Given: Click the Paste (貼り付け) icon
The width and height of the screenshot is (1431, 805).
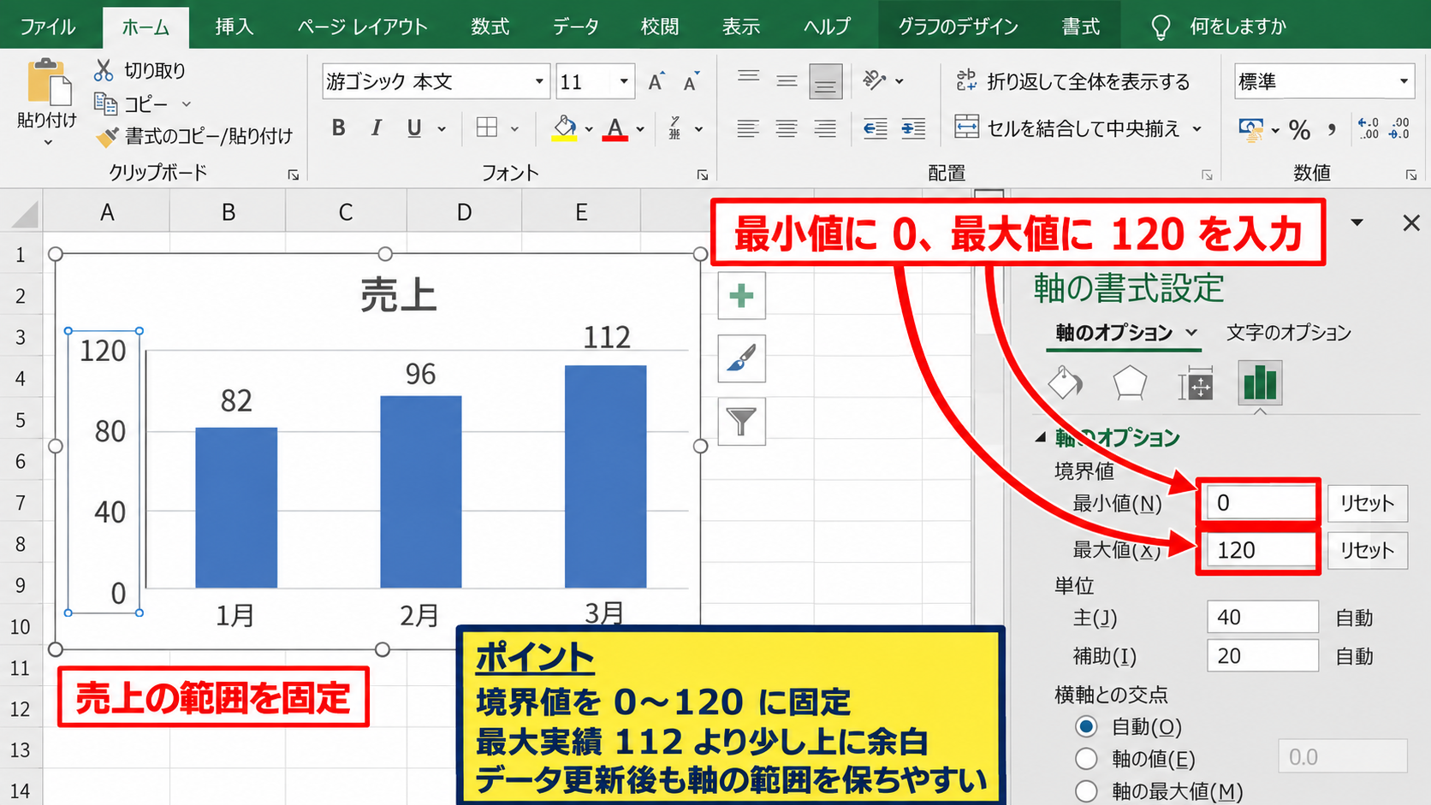Looking at the screenshot, I should click(x=49, y=82).
